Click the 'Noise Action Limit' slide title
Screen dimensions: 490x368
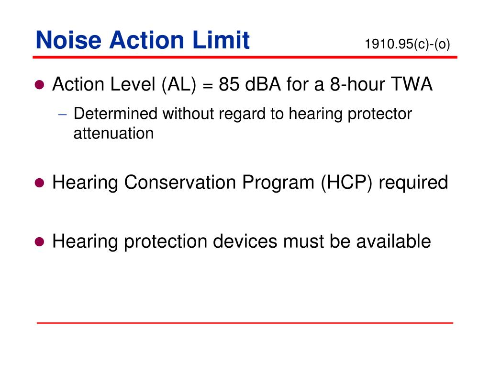(143, 40)
